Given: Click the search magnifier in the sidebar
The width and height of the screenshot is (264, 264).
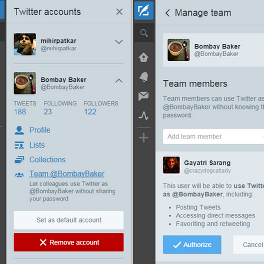Looking at the screenshot, I should [144, 33].
